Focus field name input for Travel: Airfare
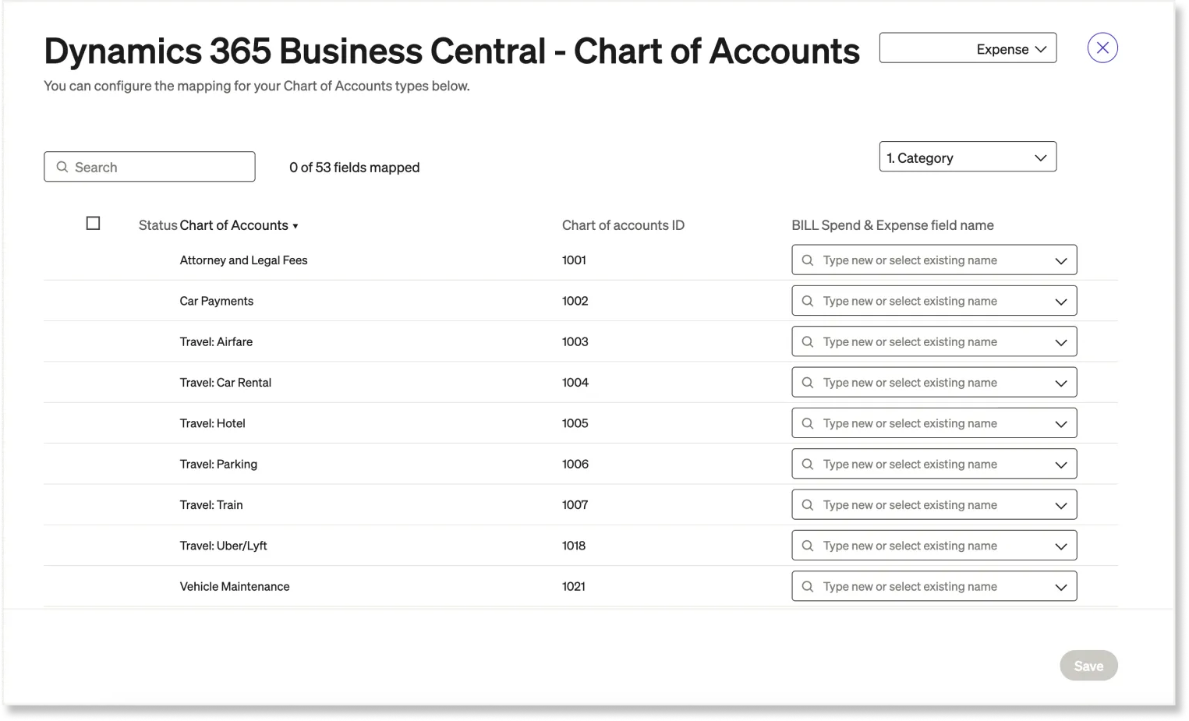Viewport: 1189px width, 721px height. [934, 341]
